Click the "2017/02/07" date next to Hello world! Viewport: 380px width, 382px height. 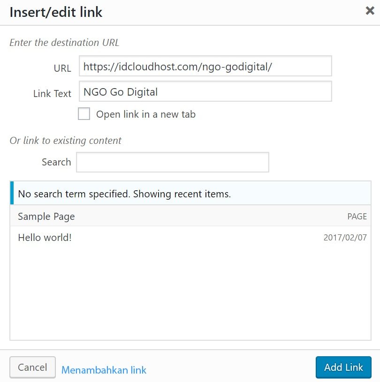pos(344,238)
